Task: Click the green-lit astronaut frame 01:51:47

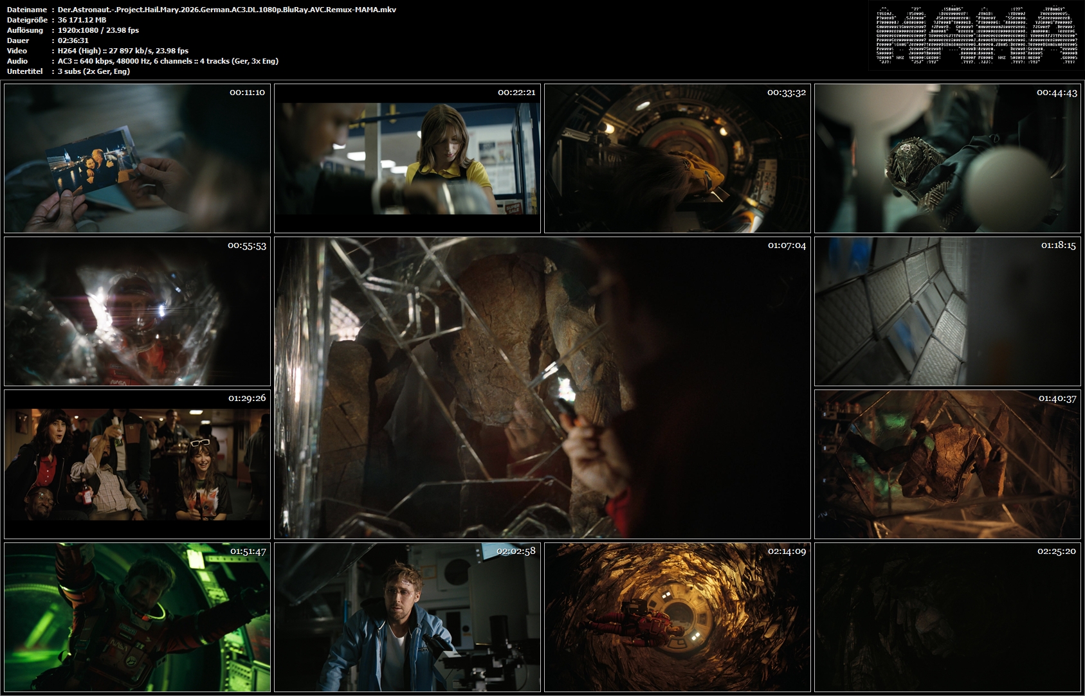Action: 137,617
